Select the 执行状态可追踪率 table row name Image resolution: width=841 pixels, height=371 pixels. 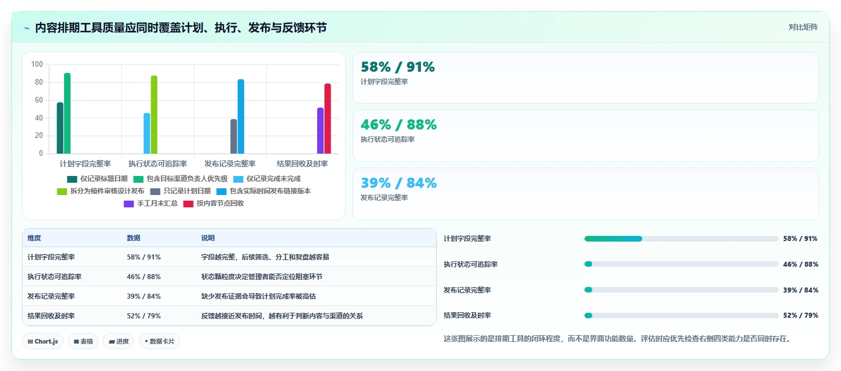[x=54, y=277]
